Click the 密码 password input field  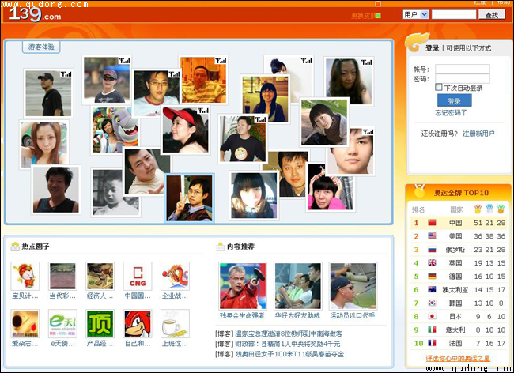coord(462,79)
